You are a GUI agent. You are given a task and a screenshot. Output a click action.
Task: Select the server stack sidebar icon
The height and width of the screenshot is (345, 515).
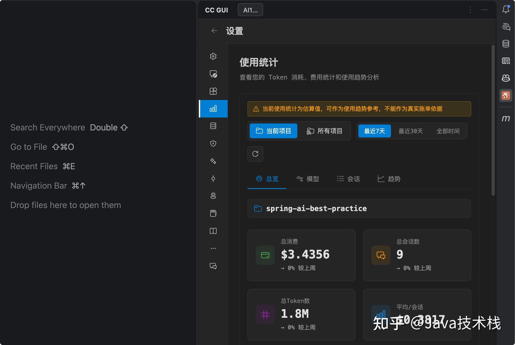click(x=213, y=126)
